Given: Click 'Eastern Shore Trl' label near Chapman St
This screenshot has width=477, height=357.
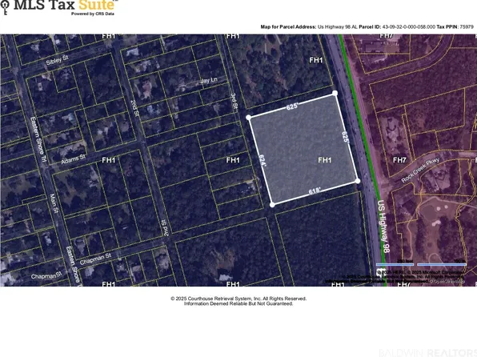Looking at the screenshot, I should [74, 267].
